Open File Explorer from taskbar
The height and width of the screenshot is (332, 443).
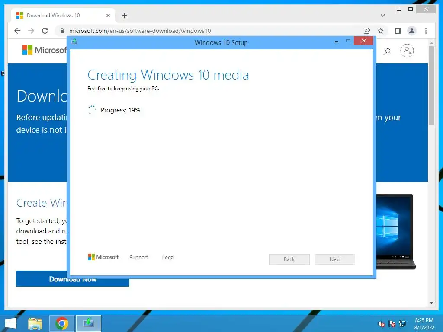click(x=35, y=323)
